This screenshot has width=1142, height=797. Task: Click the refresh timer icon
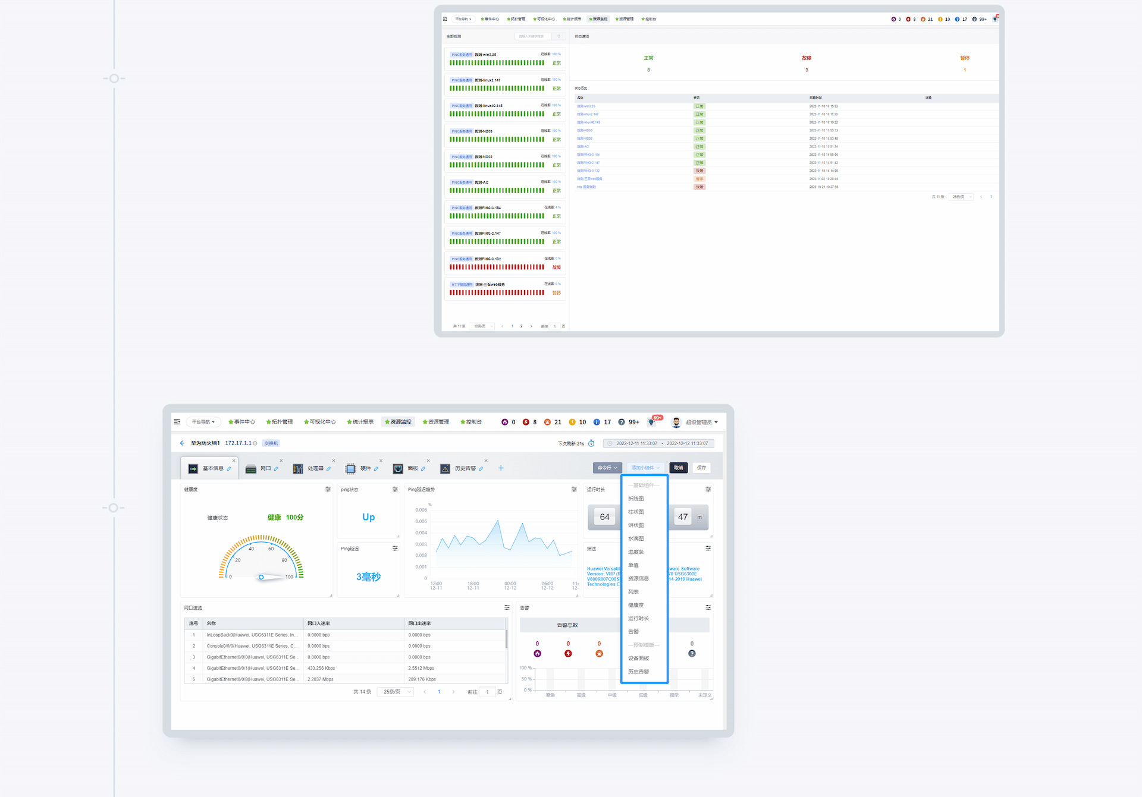(x=591, y=443)
